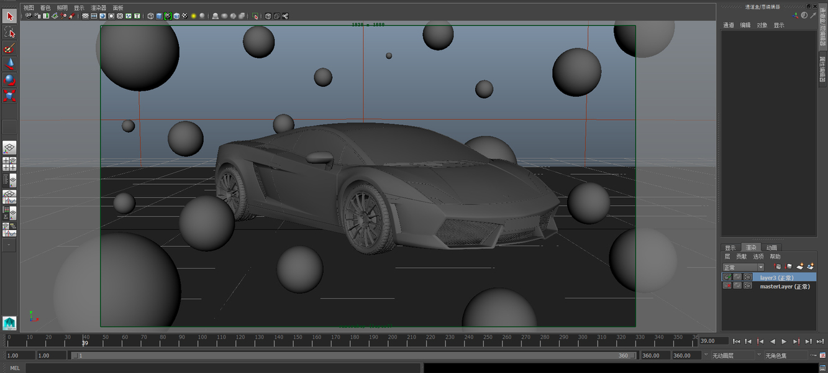
Task: Toggle Gate Mask display
Action: pyautogui.click(x=111, y=16)
